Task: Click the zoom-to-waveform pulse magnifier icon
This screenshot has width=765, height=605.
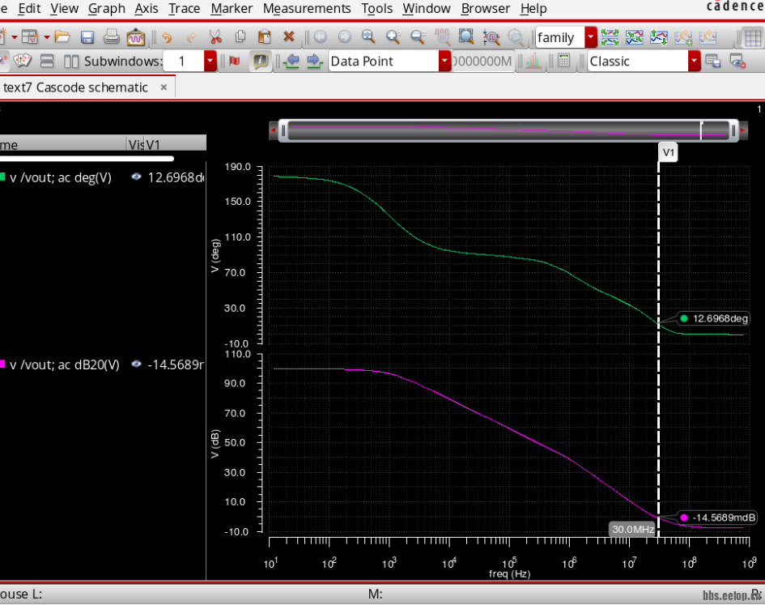Action: coord(491,37)
